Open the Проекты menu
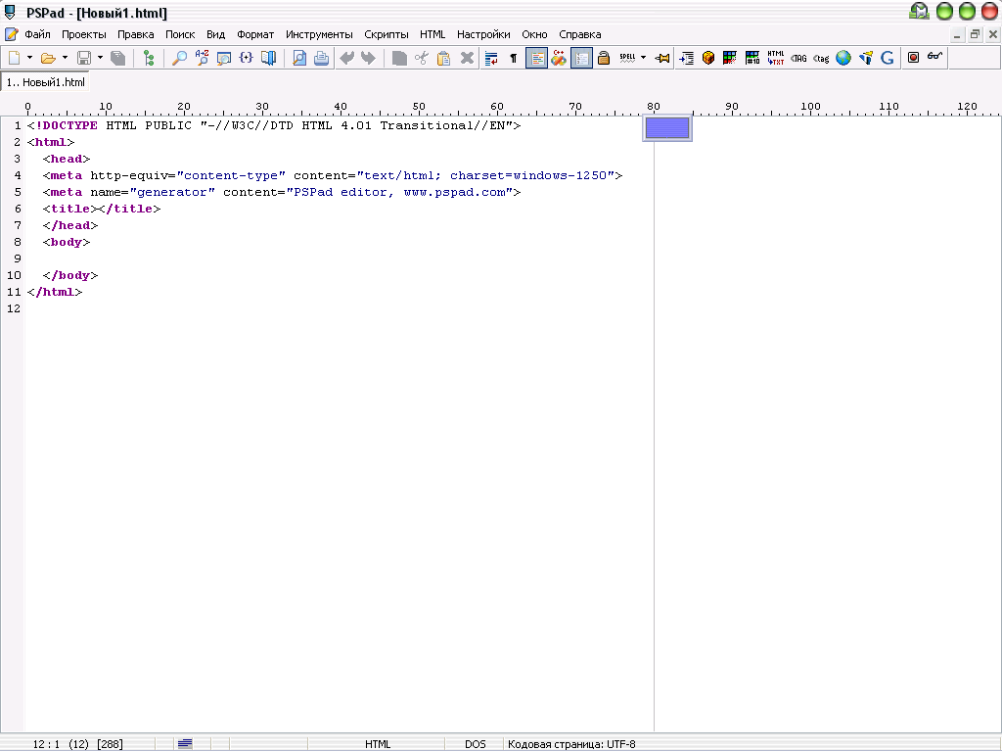The height and width of the screenshot is (752, 1002). pyautogui.click(x=84, y=34)
